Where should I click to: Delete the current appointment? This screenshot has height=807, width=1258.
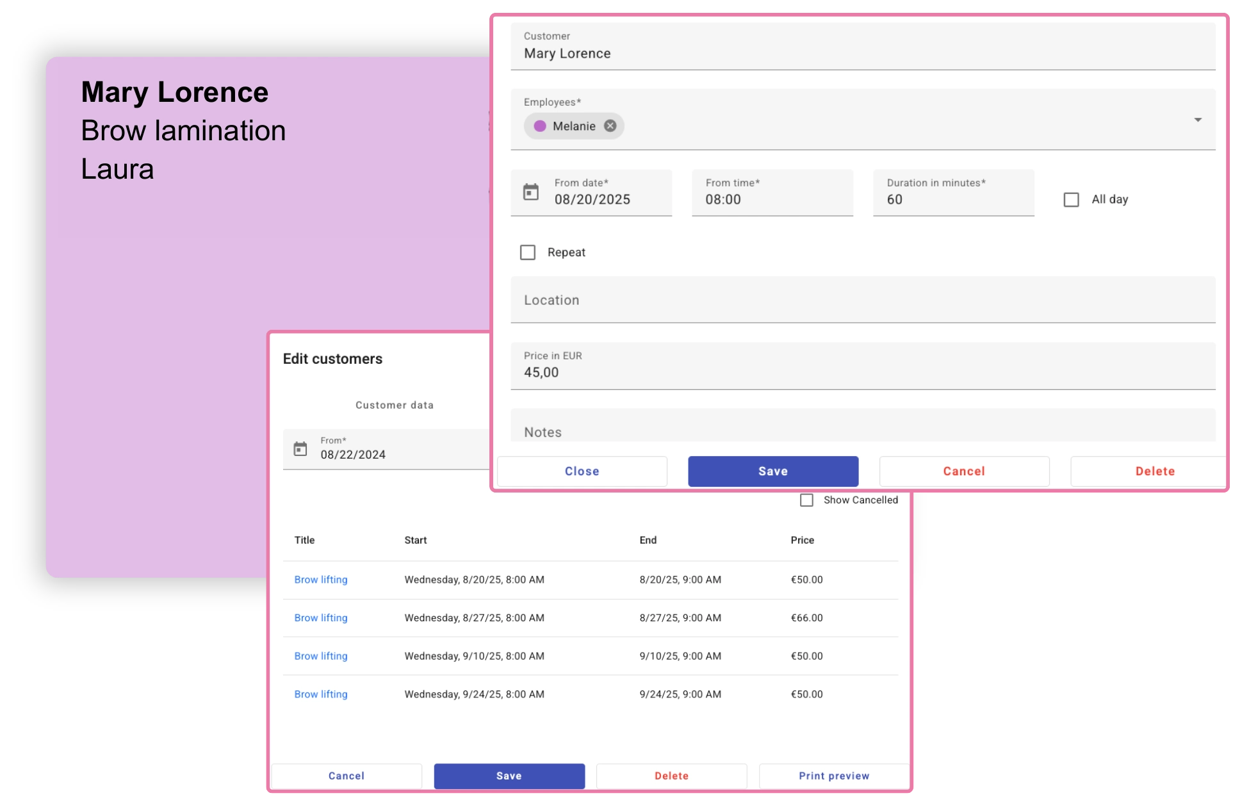(x=1155, y=471)
